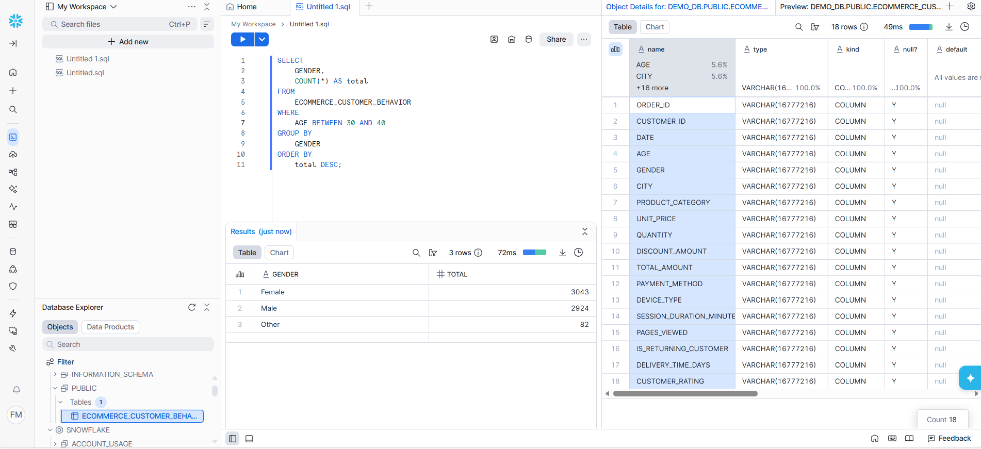
Task: Select Data Products in Database Explorer
Action: (110, 327)
